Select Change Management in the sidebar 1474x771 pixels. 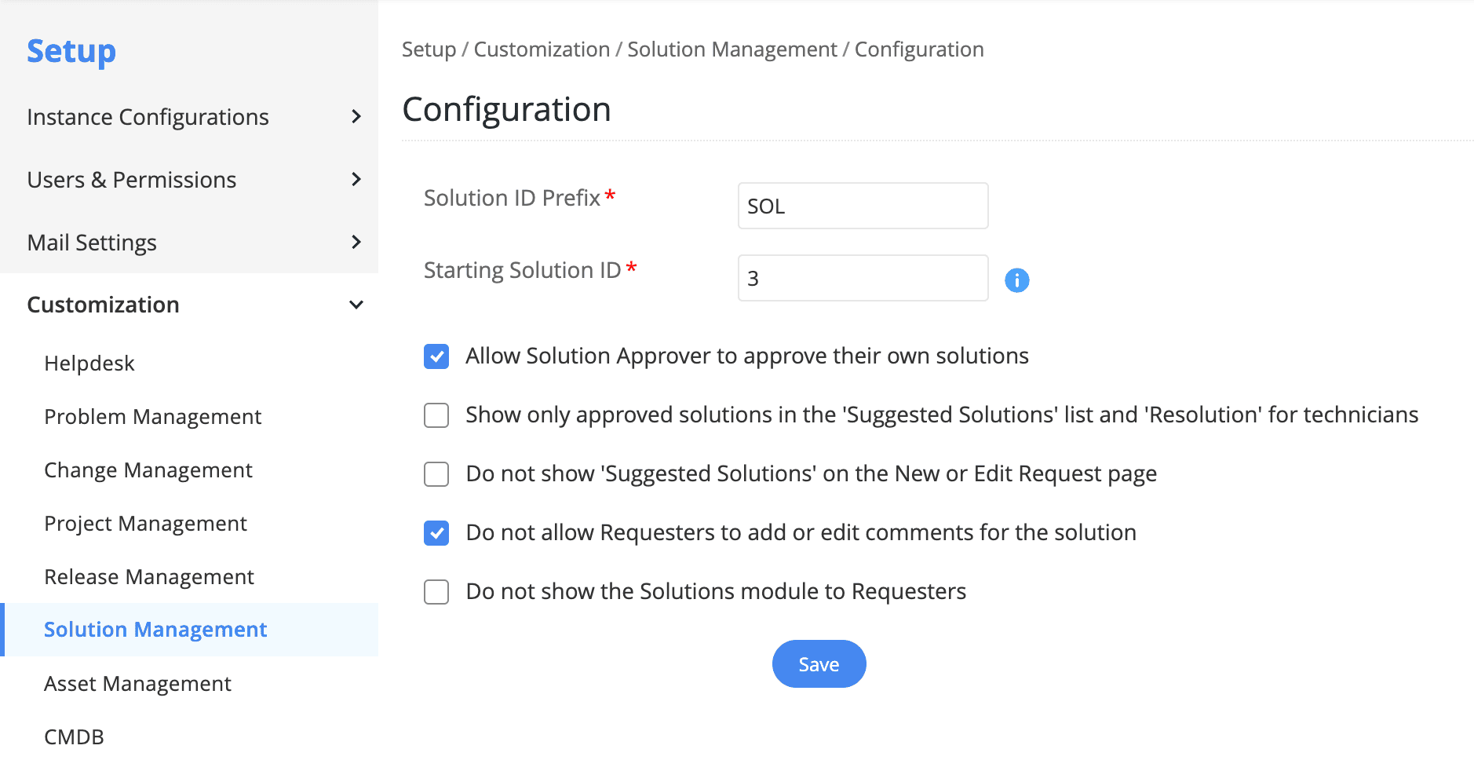[x=148, y=470]
